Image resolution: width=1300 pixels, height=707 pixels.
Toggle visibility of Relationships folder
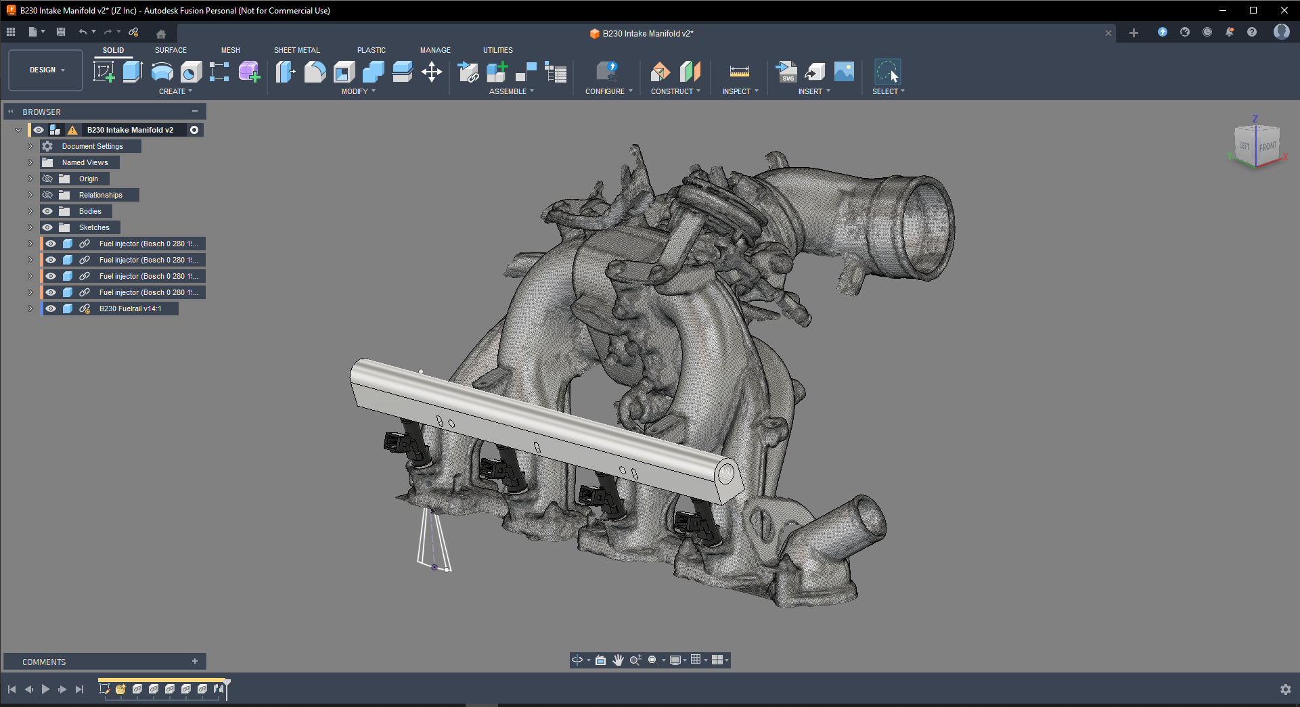click(x=47, y=195)
